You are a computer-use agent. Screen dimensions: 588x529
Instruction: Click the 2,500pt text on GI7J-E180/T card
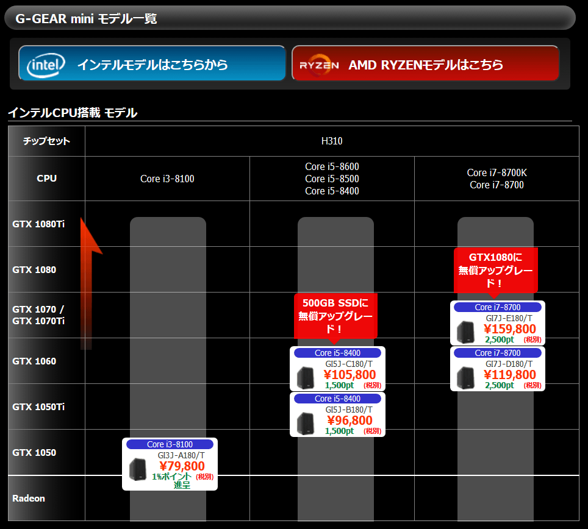(500, 339)
